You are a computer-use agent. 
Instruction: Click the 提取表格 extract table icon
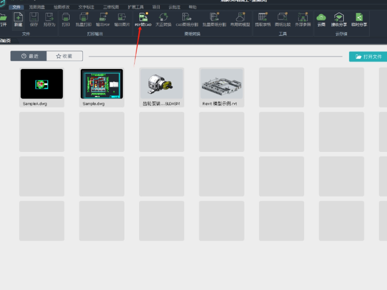tap(263, 17)
